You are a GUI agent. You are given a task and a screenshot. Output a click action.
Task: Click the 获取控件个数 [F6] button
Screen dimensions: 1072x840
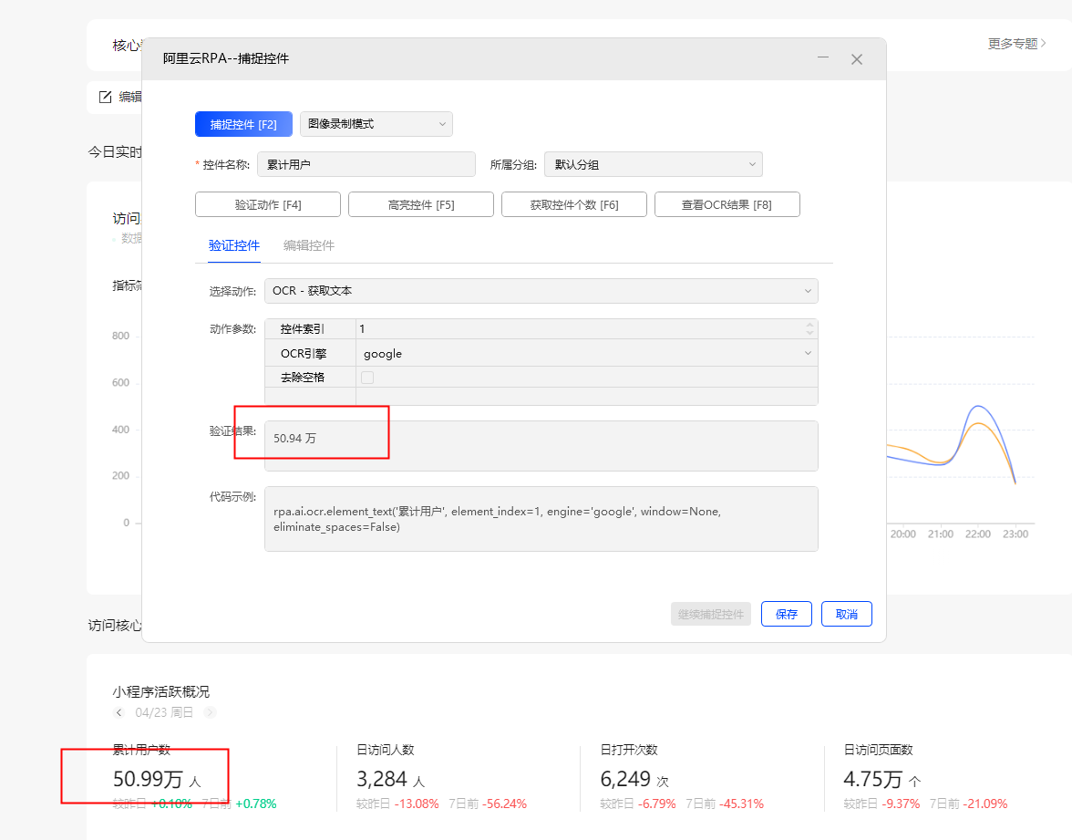574,204
